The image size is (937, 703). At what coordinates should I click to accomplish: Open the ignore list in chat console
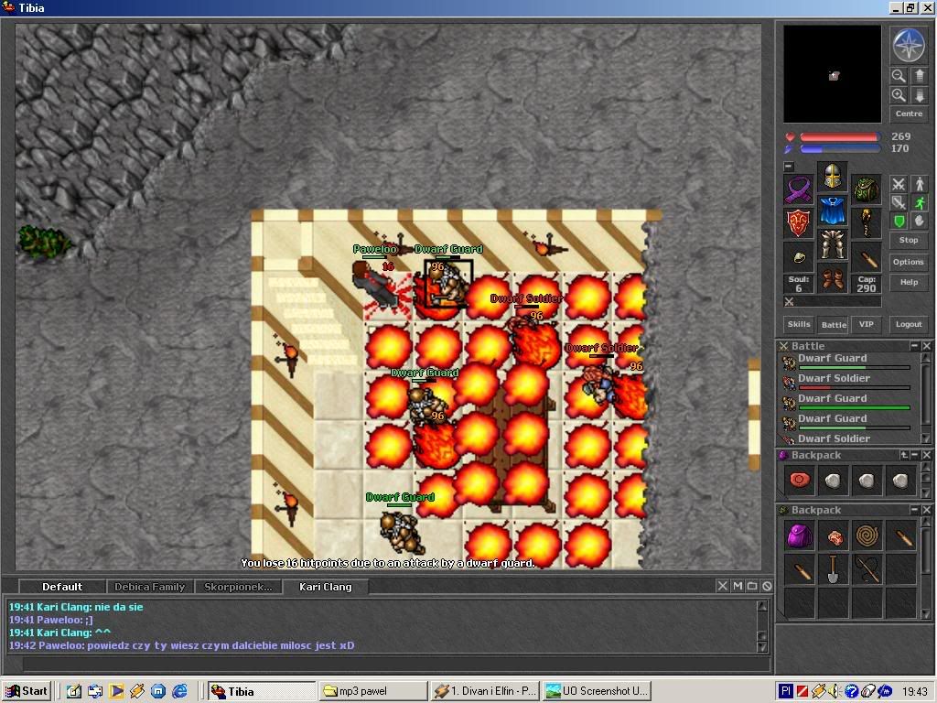click(x=768, y=586)
